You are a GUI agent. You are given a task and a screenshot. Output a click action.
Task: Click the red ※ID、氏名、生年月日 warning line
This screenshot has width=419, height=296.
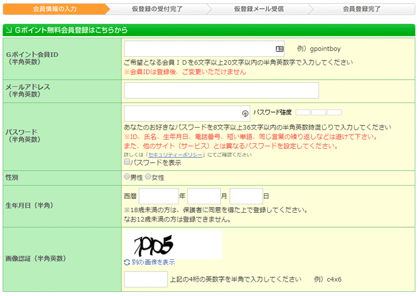pos(251,137)
